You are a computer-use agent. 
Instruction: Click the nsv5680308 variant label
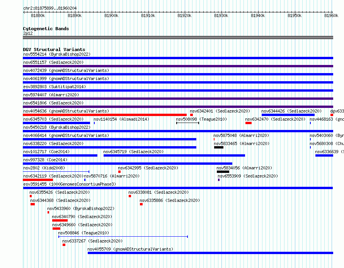click(x=327, y=143)
